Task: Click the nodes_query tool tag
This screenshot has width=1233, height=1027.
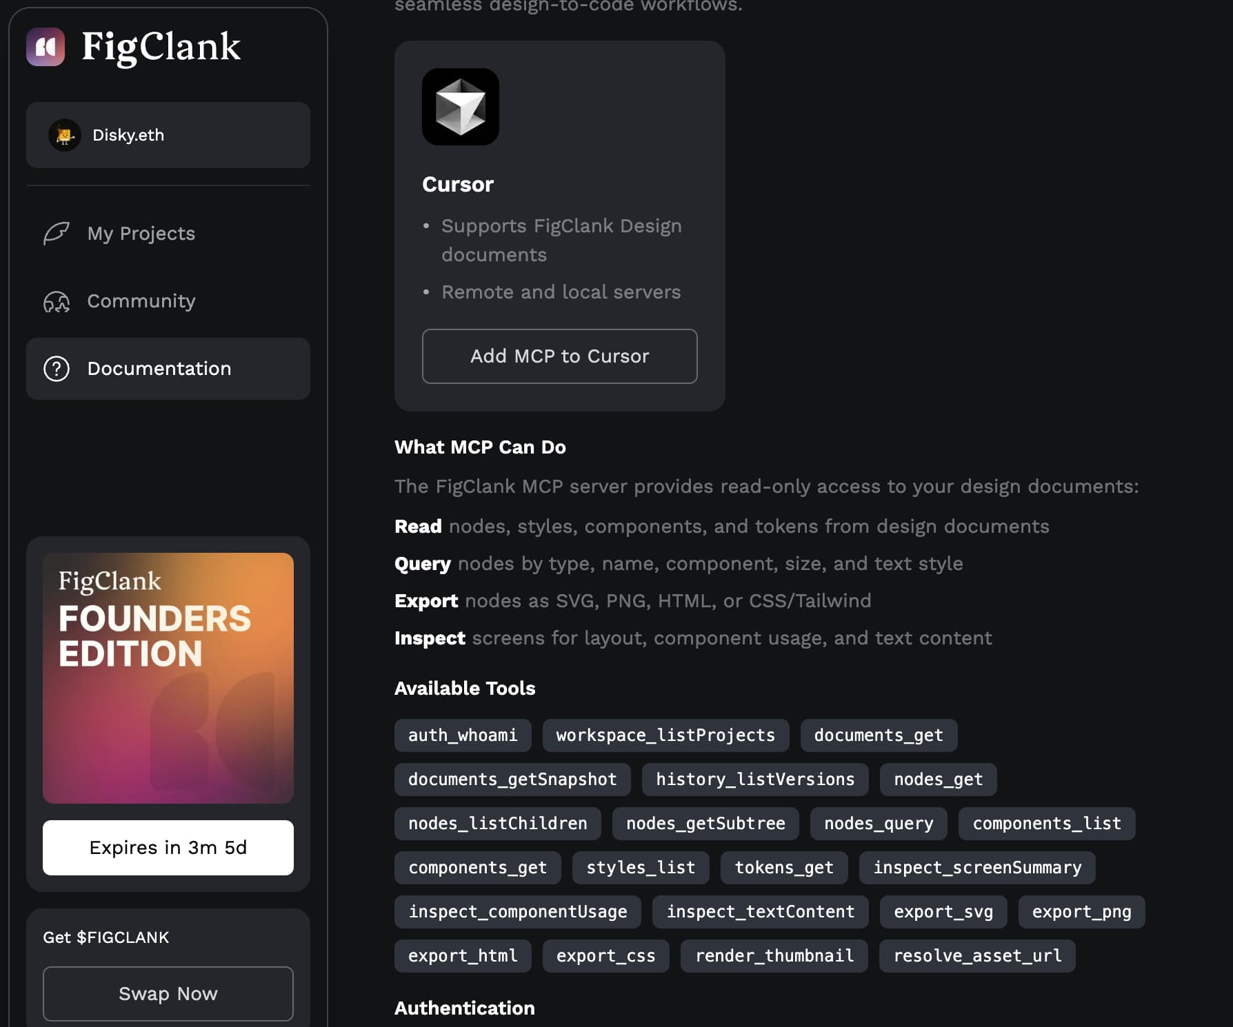Action: click(x=878, y=824)
